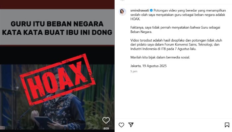The height and width of the screenshot is (132, 232).
Task: Select the 'Video tersebut adalah hasil deepfake' paragraph
Action: pyautogui.click(x=176, y=45)
